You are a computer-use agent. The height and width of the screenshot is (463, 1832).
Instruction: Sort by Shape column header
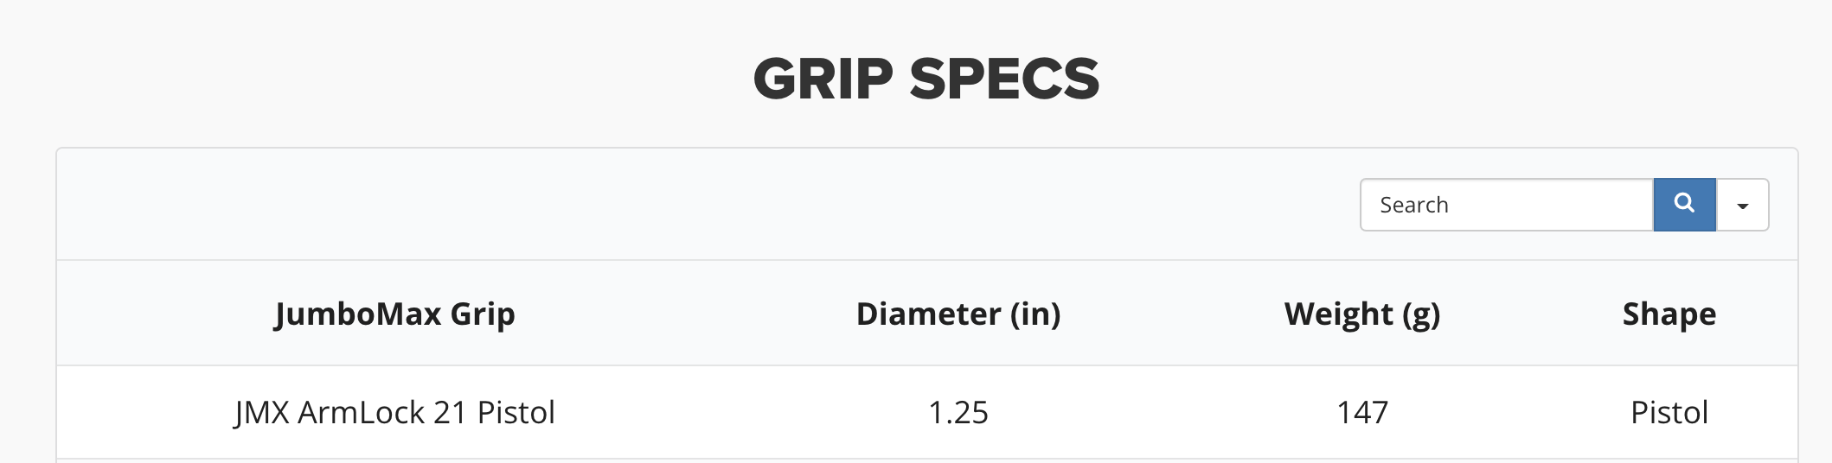[1669, 314]
